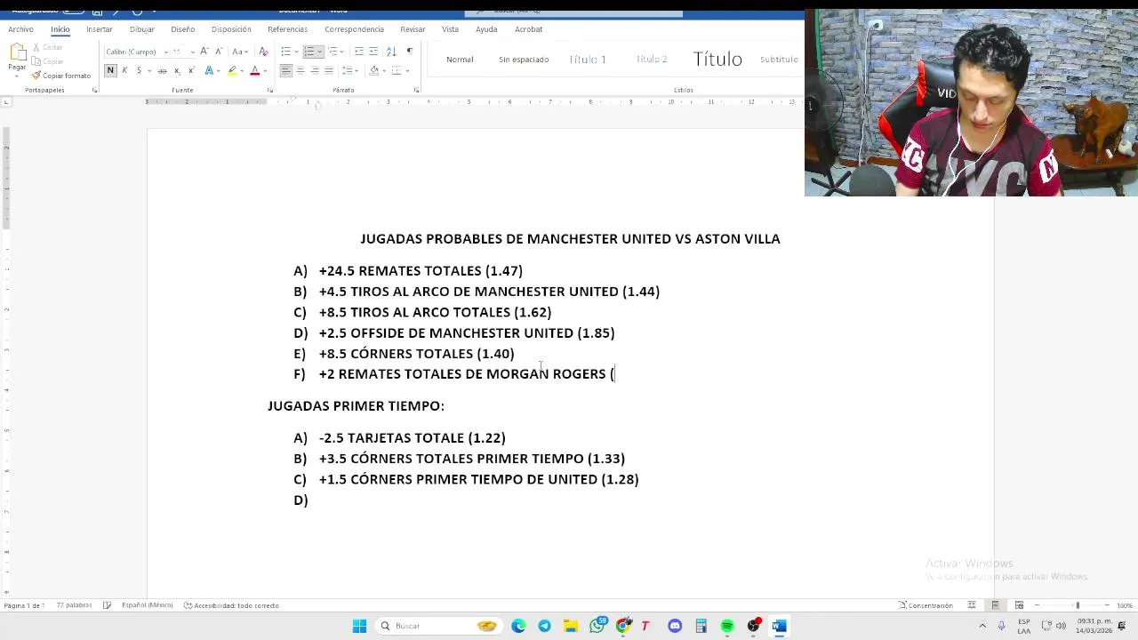
Task: Open spelling check icon in status bar
Action: (x=107, y=605)
